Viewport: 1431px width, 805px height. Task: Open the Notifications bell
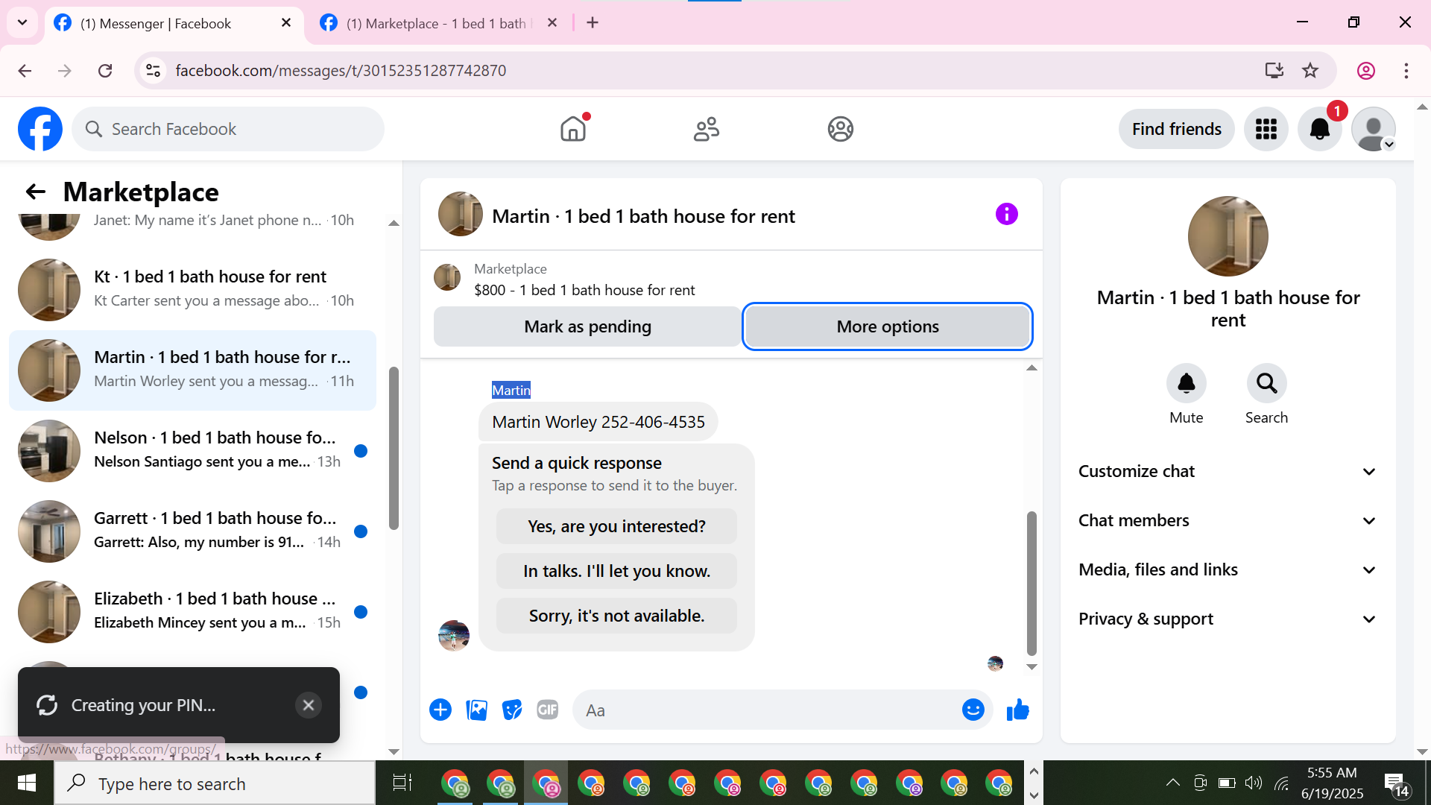click(1320, 129)
